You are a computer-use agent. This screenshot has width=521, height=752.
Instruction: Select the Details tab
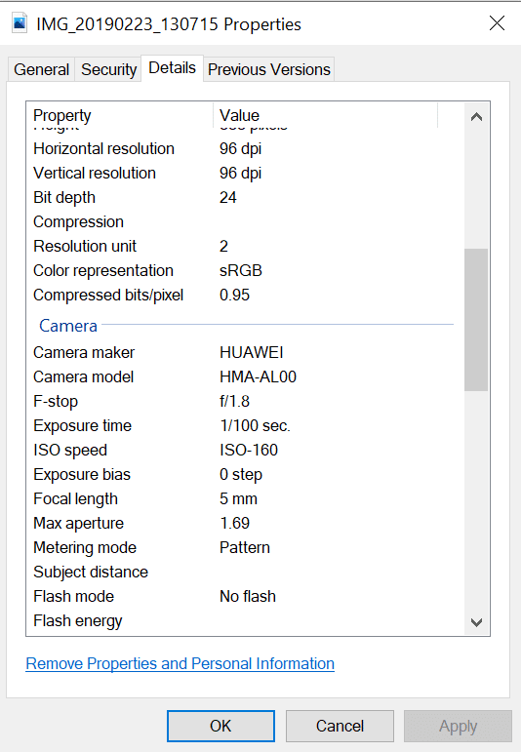click(173, 68)
